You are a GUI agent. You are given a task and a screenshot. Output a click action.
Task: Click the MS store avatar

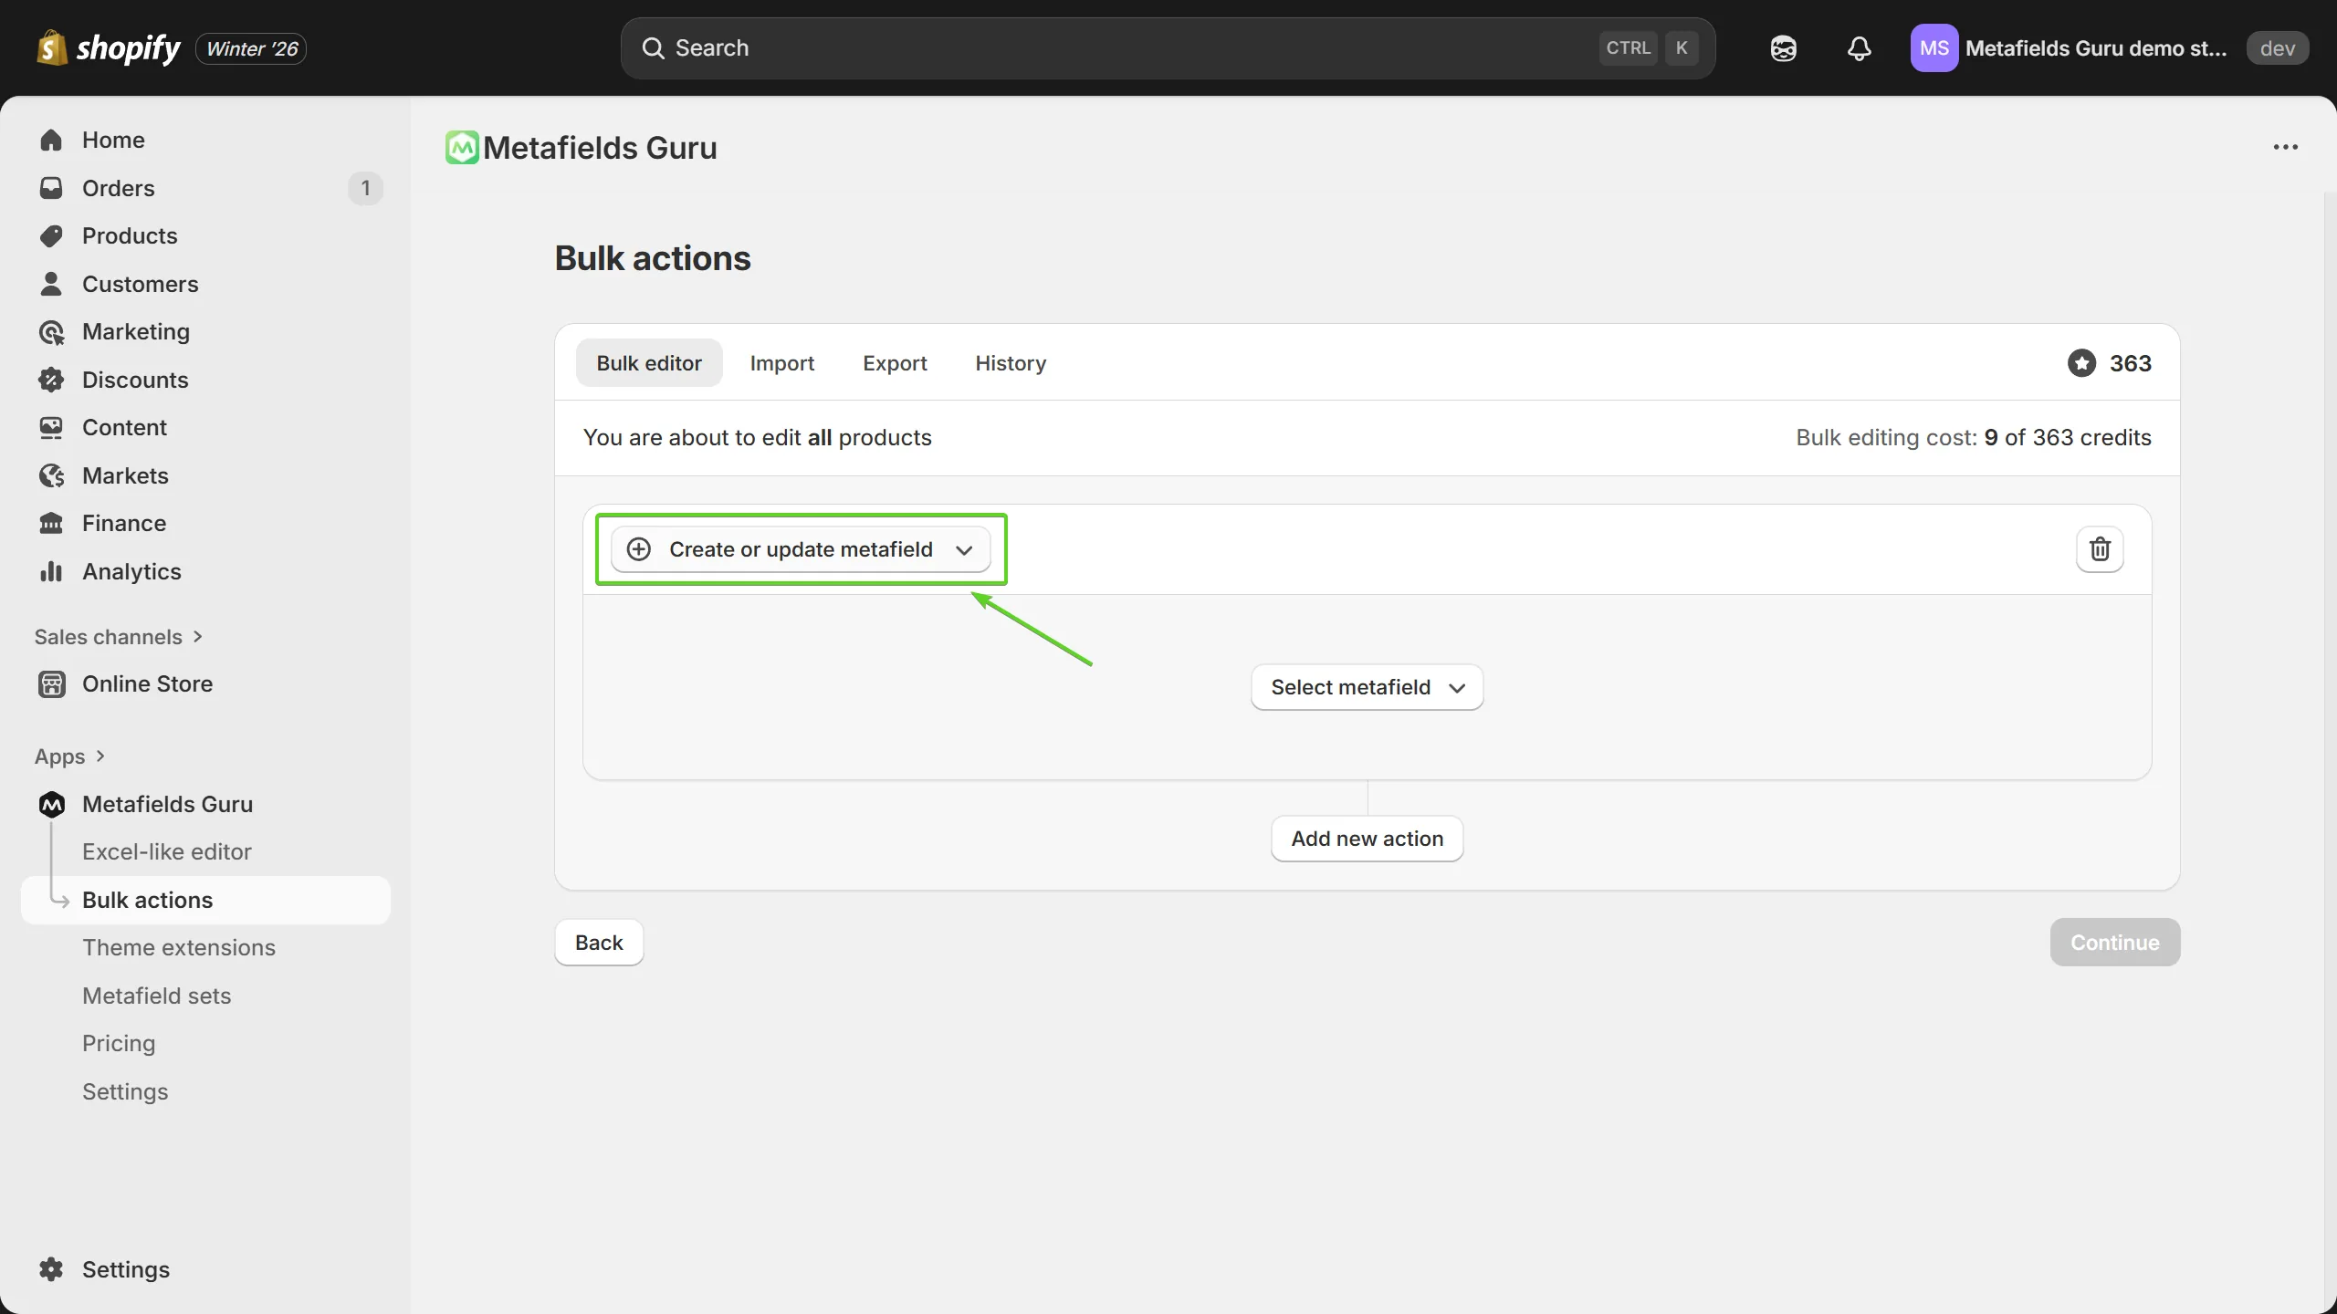[1934, 48]
